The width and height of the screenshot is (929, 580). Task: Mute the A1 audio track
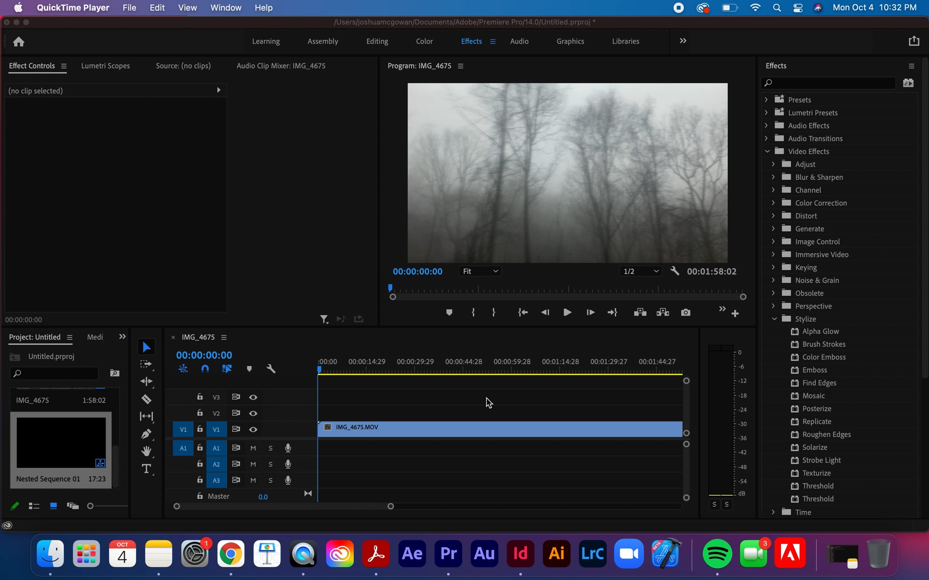253,448
